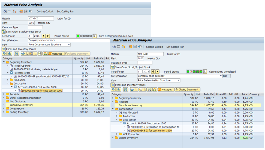Image resolution: width=265 pixels, height=150 pixels.
Task: Click the magnifier help icon in period 1 window toolbar
Action: coord(140,47)
